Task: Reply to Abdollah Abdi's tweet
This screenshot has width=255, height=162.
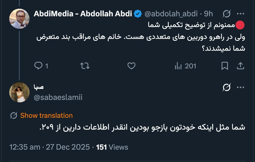Action: (x=38, y=66)
